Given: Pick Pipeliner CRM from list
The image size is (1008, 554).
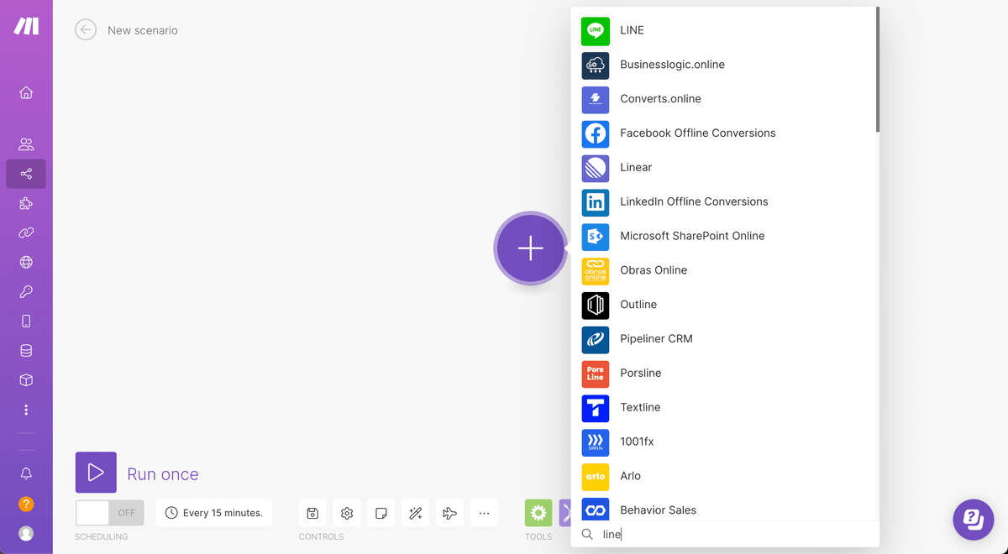Looking at the screenshot, I should click(725, 339).
